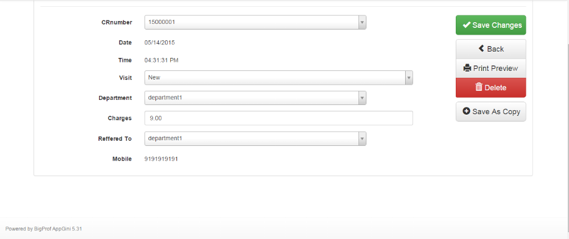Viewport: 569px width, 239px height.
Task: Click the Visit combo box showing New
Action: pyautogui.click(x=279, y=78)
